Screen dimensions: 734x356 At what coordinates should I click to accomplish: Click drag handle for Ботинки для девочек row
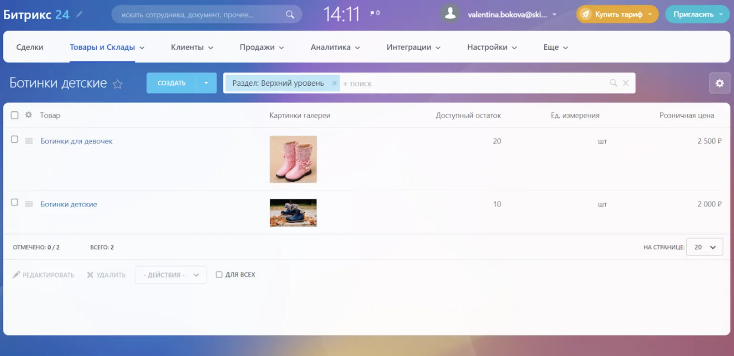coord(29,141)
